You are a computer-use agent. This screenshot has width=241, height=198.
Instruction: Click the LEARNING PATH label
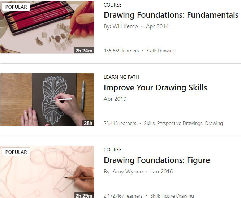click(121, 77)
